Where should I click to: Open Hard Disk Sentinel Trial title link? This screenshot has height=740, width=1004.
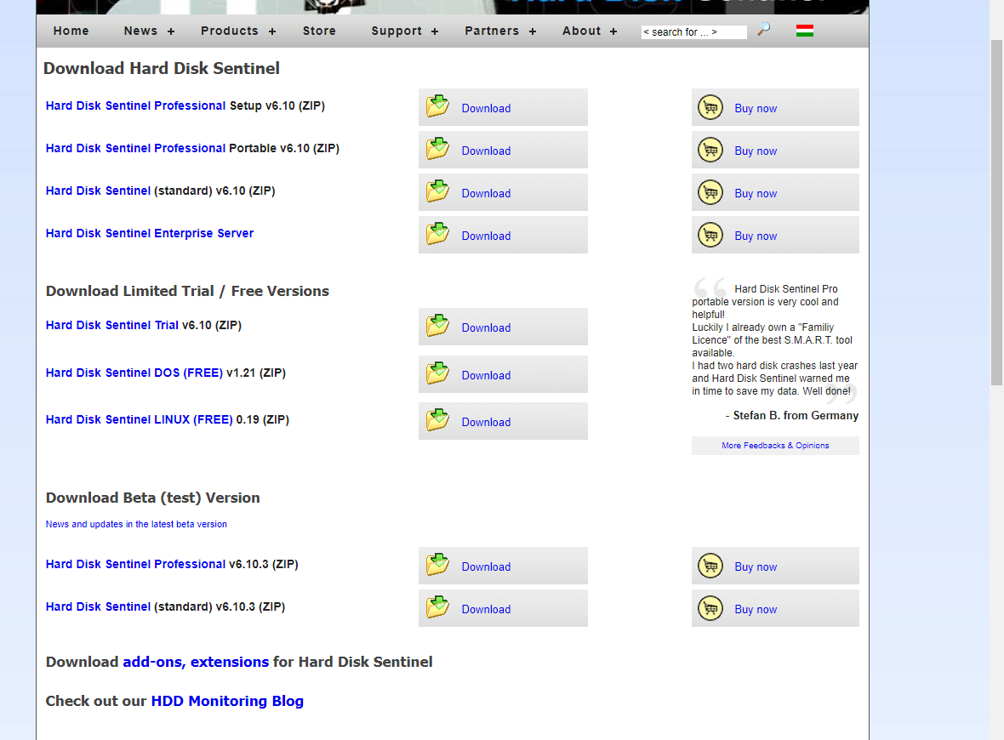(112, 325)
